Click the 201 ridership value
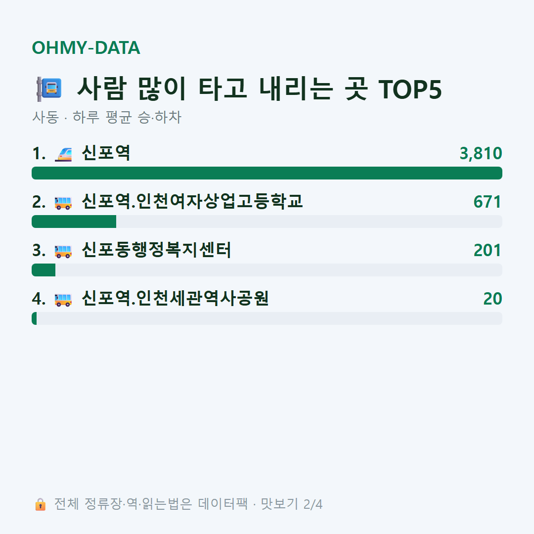Viewport: 534px width, 534px height. 488,250
